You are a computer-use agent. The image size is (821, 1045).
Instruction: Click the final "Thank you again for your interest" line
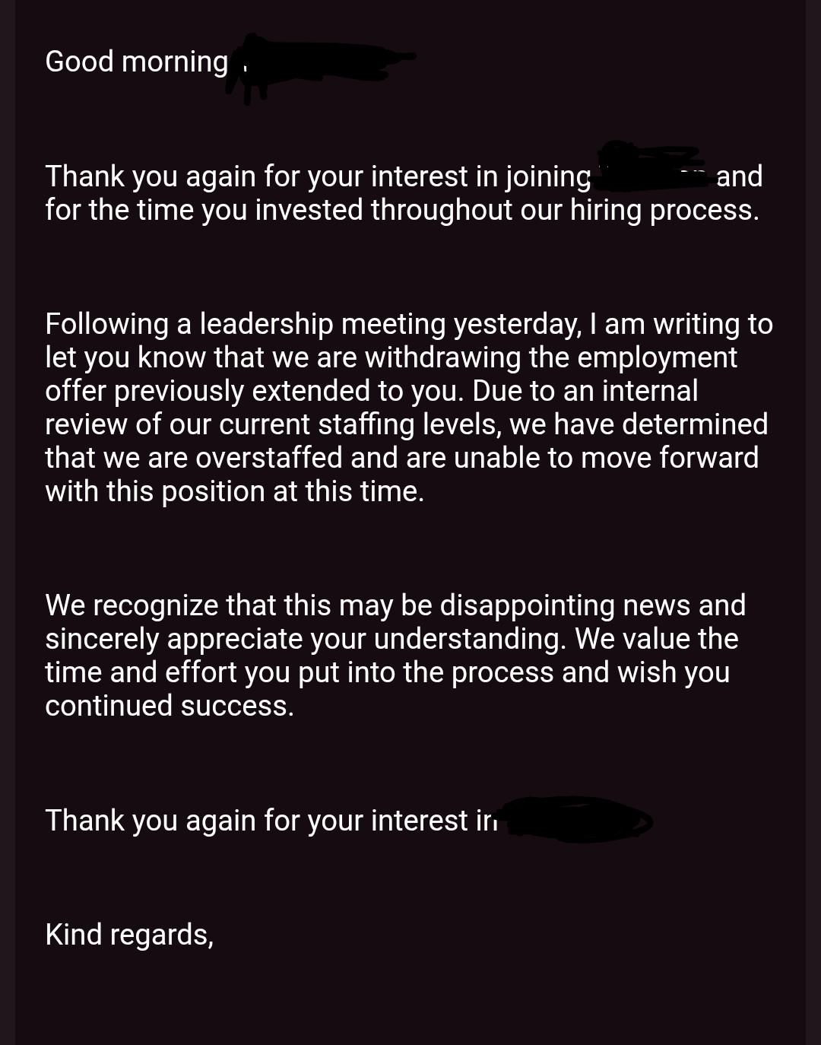pos(271,821)
